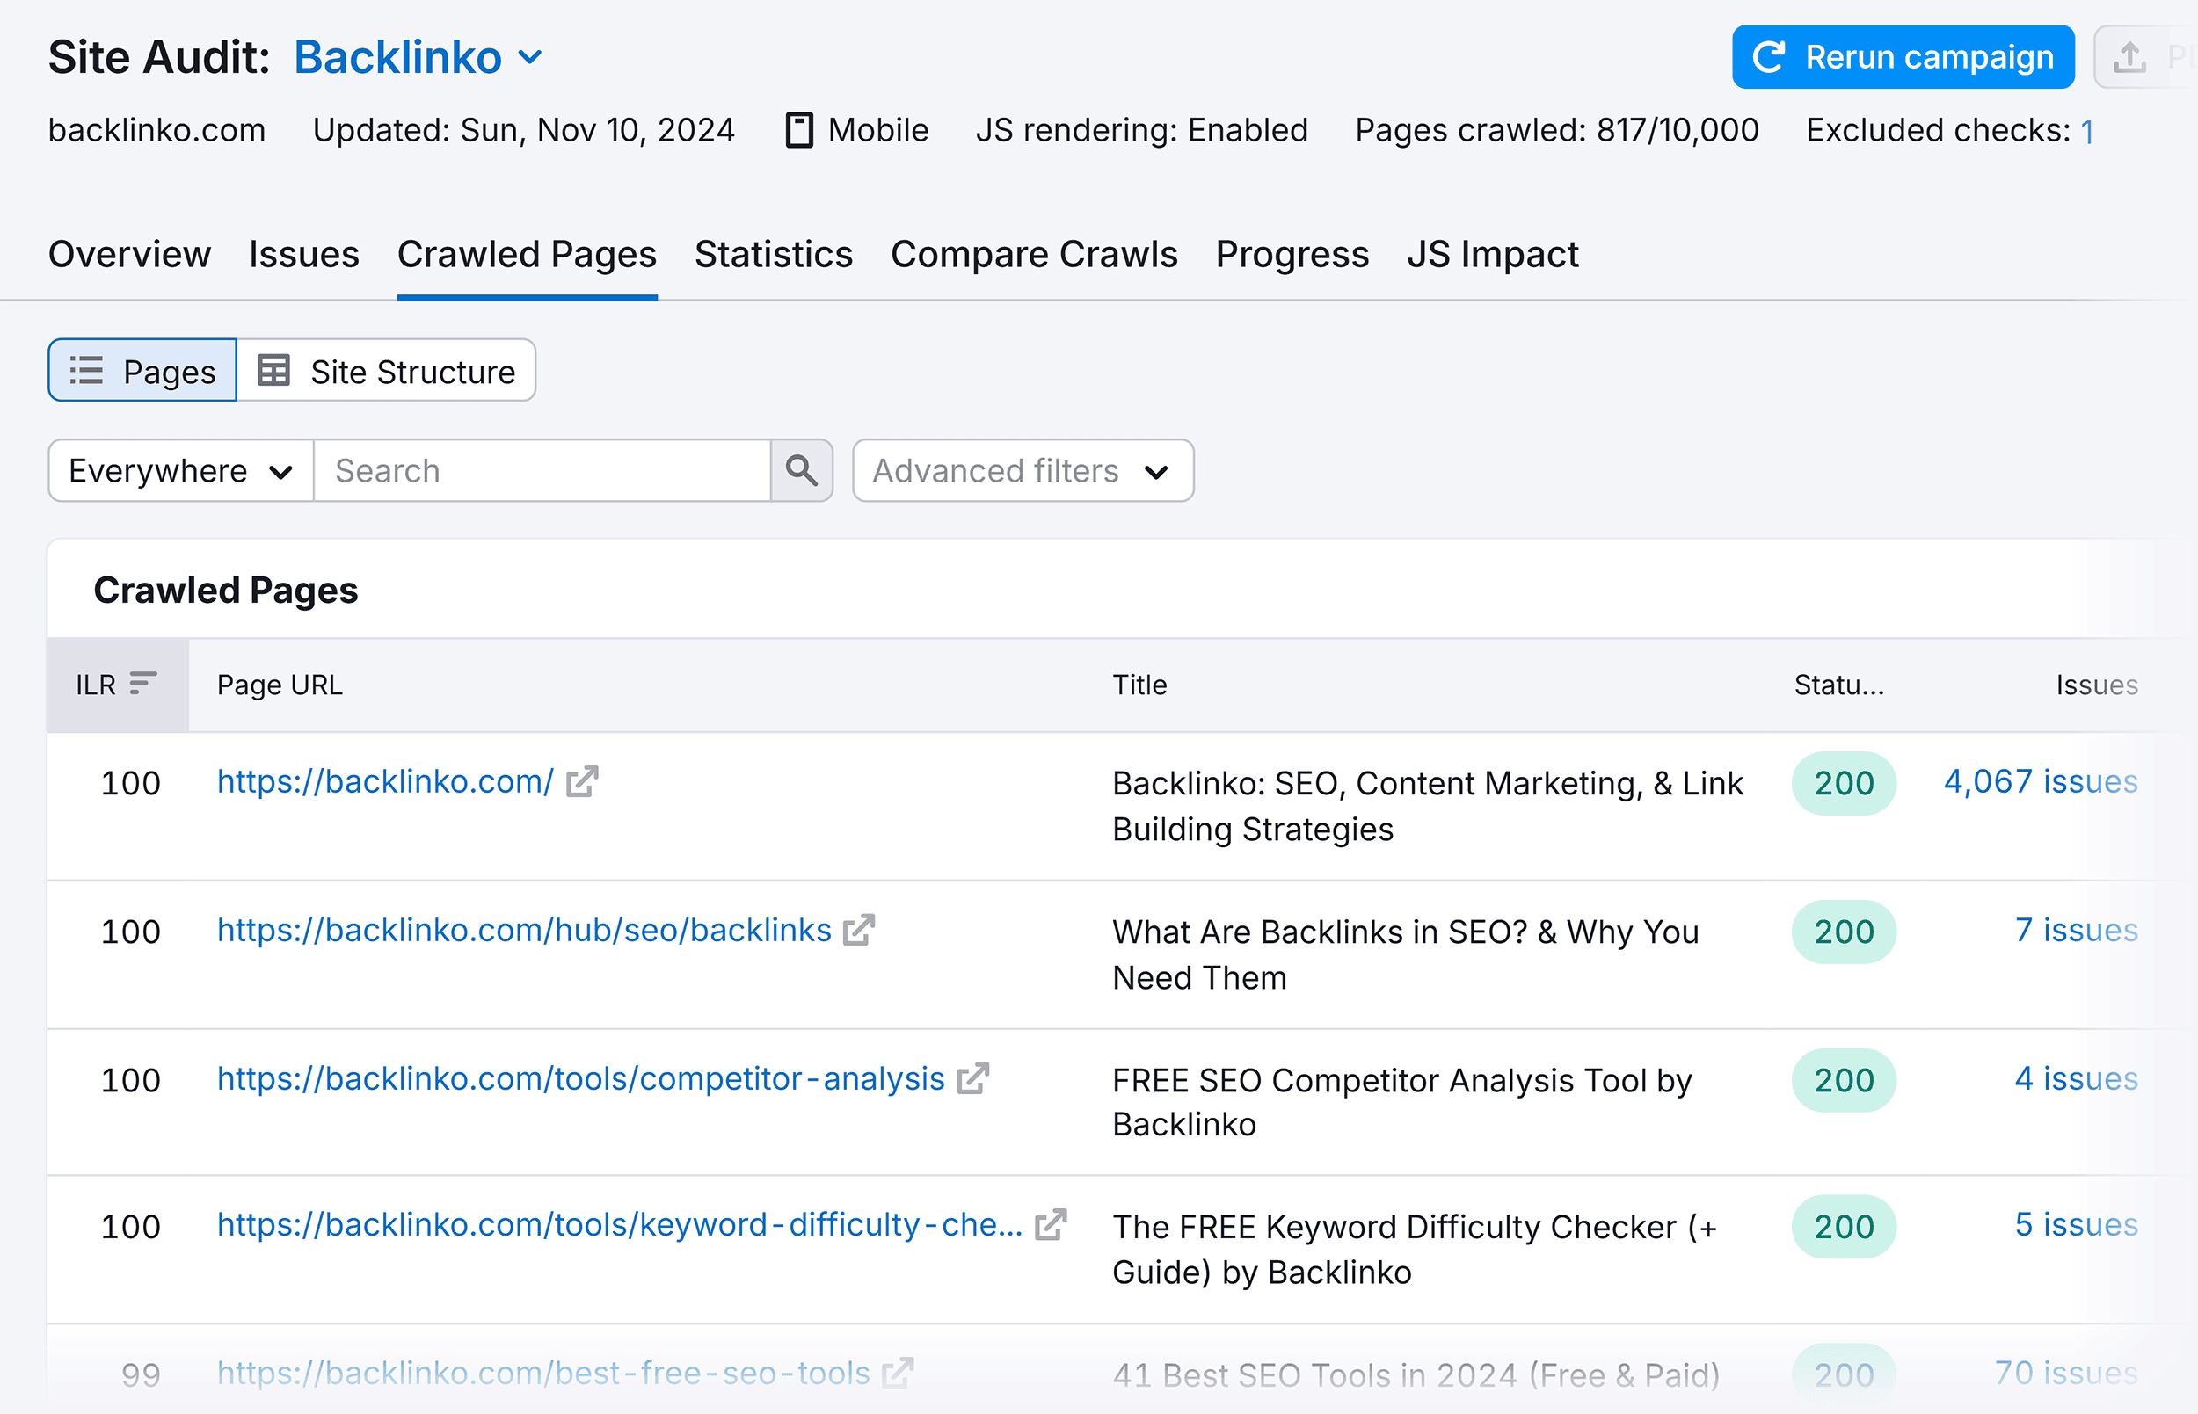Click 'Updated: Sun, Nov 10, 2024' text
The image size is (2198, 1414).
(x=523, y=130)
